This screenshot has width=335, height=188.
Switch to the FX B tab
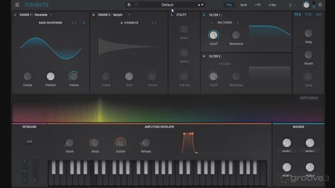pos(308,15)
